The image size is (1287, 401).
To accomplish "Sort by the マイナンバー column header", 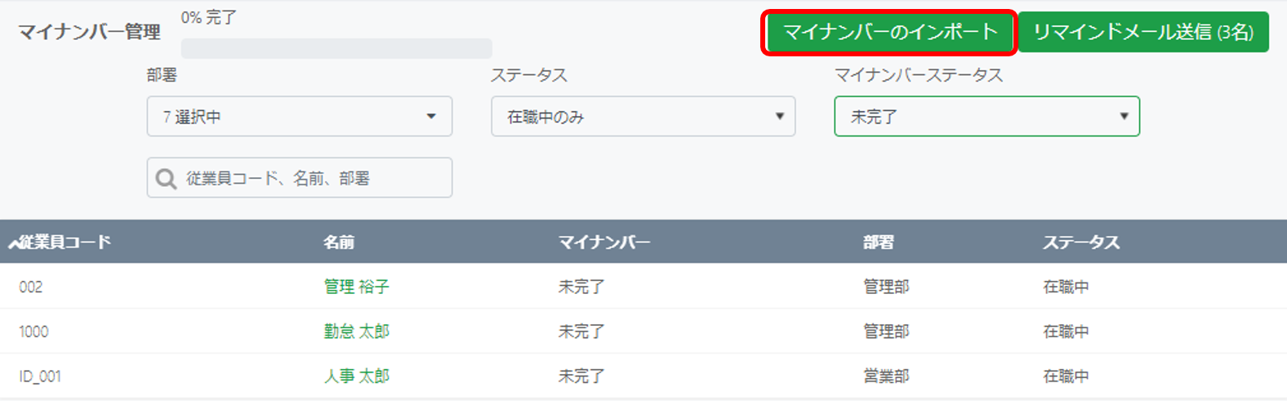I will click(x=604, y=243).
